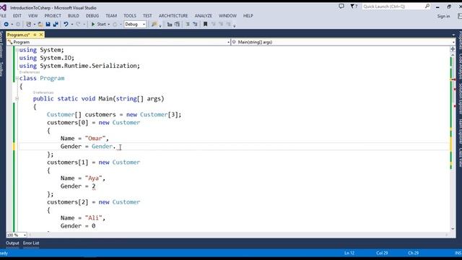Click the Redo arrow icon
The width and height of the screenshot is (462, 260).
point(79,24)
